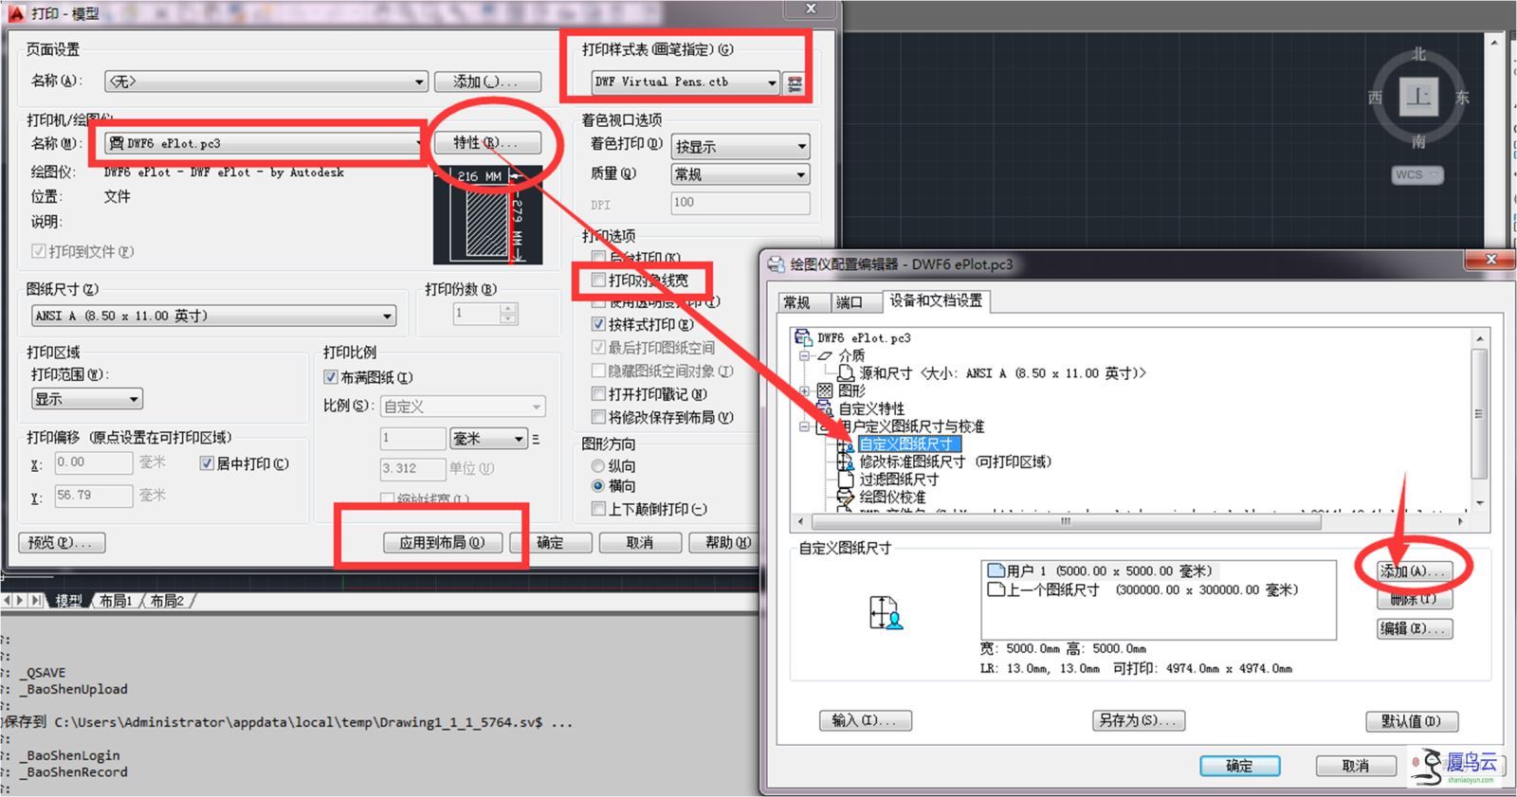Click 另存为(S) button
This screenshot has width=1517, height=797.
pyautogui.click(x=1139, y=720)
